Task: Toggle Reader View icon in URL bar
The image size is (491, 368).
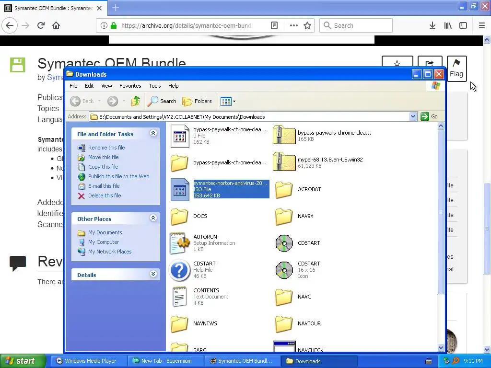Action: 274,25
